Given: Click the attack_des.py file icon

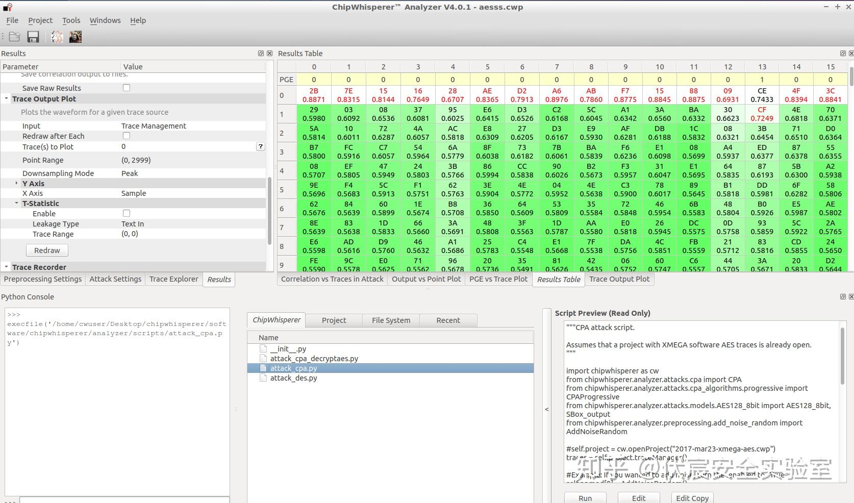Looking at the screenshot, I should click(263, 378).
